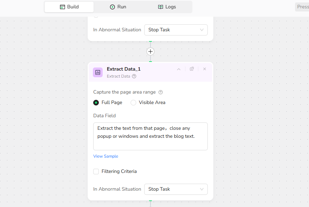Click help icon beside Extract Data subtitle
This screenshot has width=309, height=207.
[134, 76]
